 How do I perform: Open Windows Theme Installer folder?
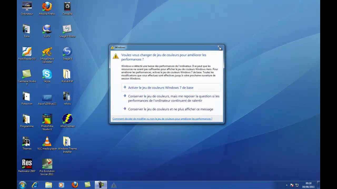point(67,145)
